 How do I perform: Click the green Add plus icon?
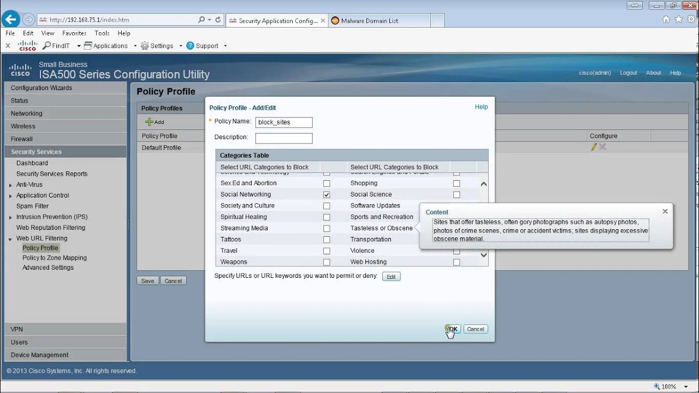point(149,122)
